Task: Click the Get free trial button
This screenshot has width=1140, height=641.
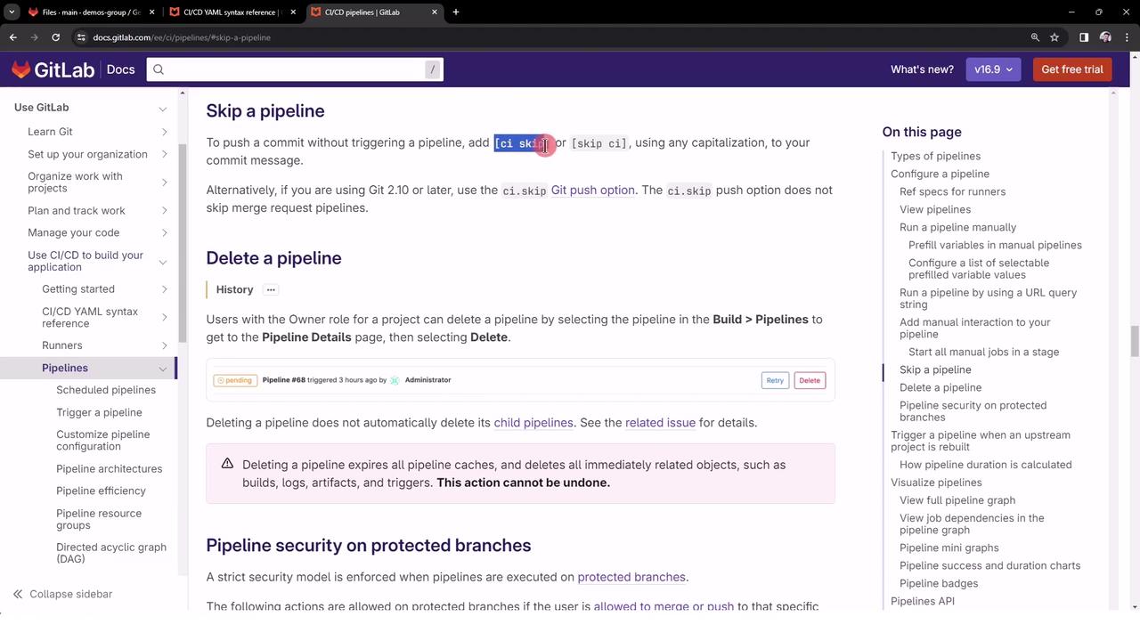Action: click(1072, 69)
